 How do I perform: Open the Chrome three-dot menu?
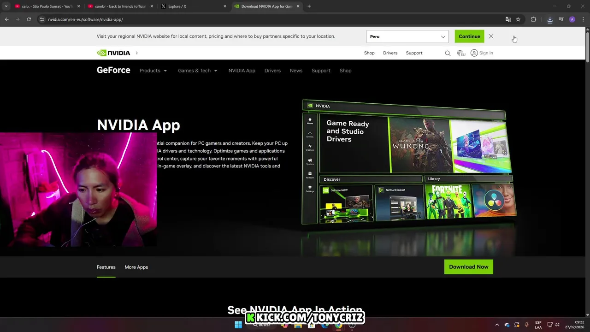point(583,19)
